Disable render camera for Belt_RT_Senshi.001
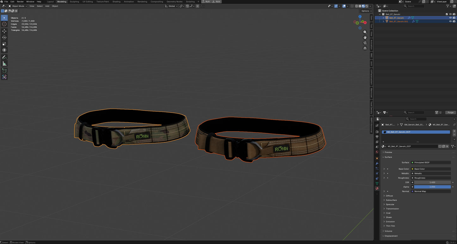Image resolution: width=457 pixels, height=244 pixels. [454, 21]
